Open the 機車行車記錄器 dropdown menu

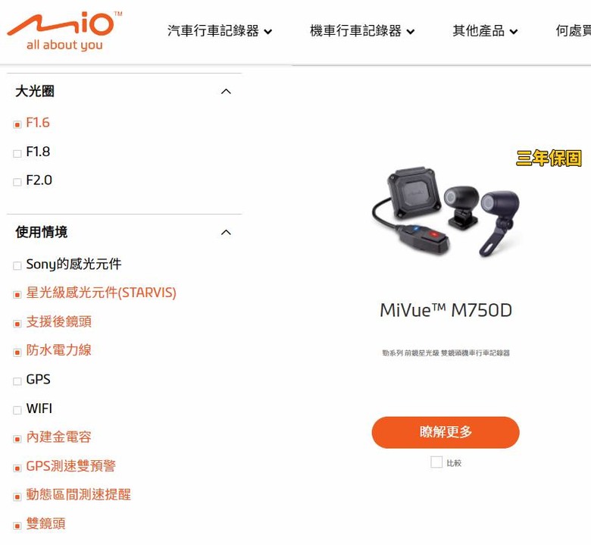pos(362,31)
